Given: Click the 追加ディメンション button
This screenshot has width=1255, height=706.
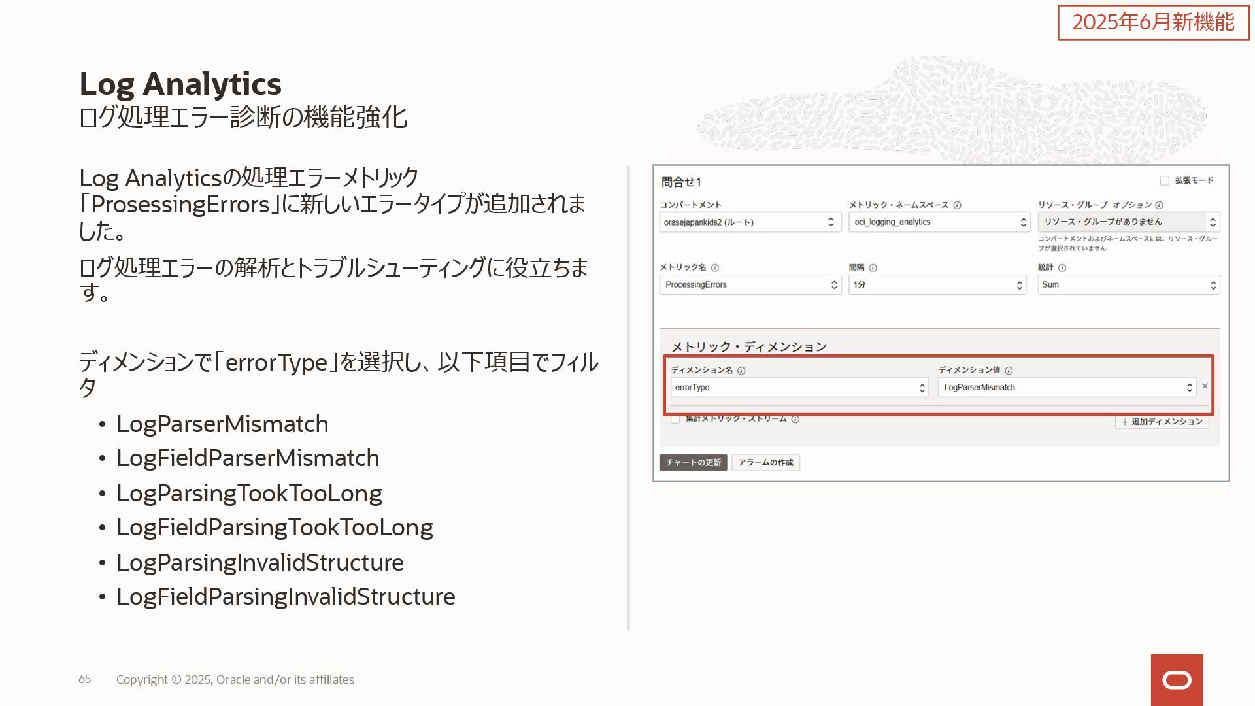Looking at the screenshot, I should click(1162, 422).
